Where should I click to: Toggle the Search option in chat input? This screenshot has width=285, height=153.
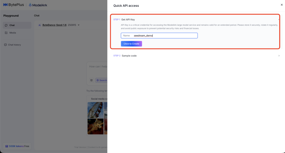101,80
